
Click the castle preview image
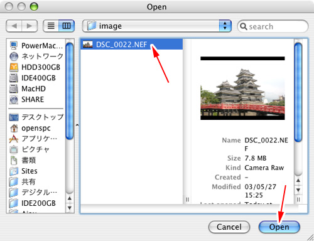point(242,88)
